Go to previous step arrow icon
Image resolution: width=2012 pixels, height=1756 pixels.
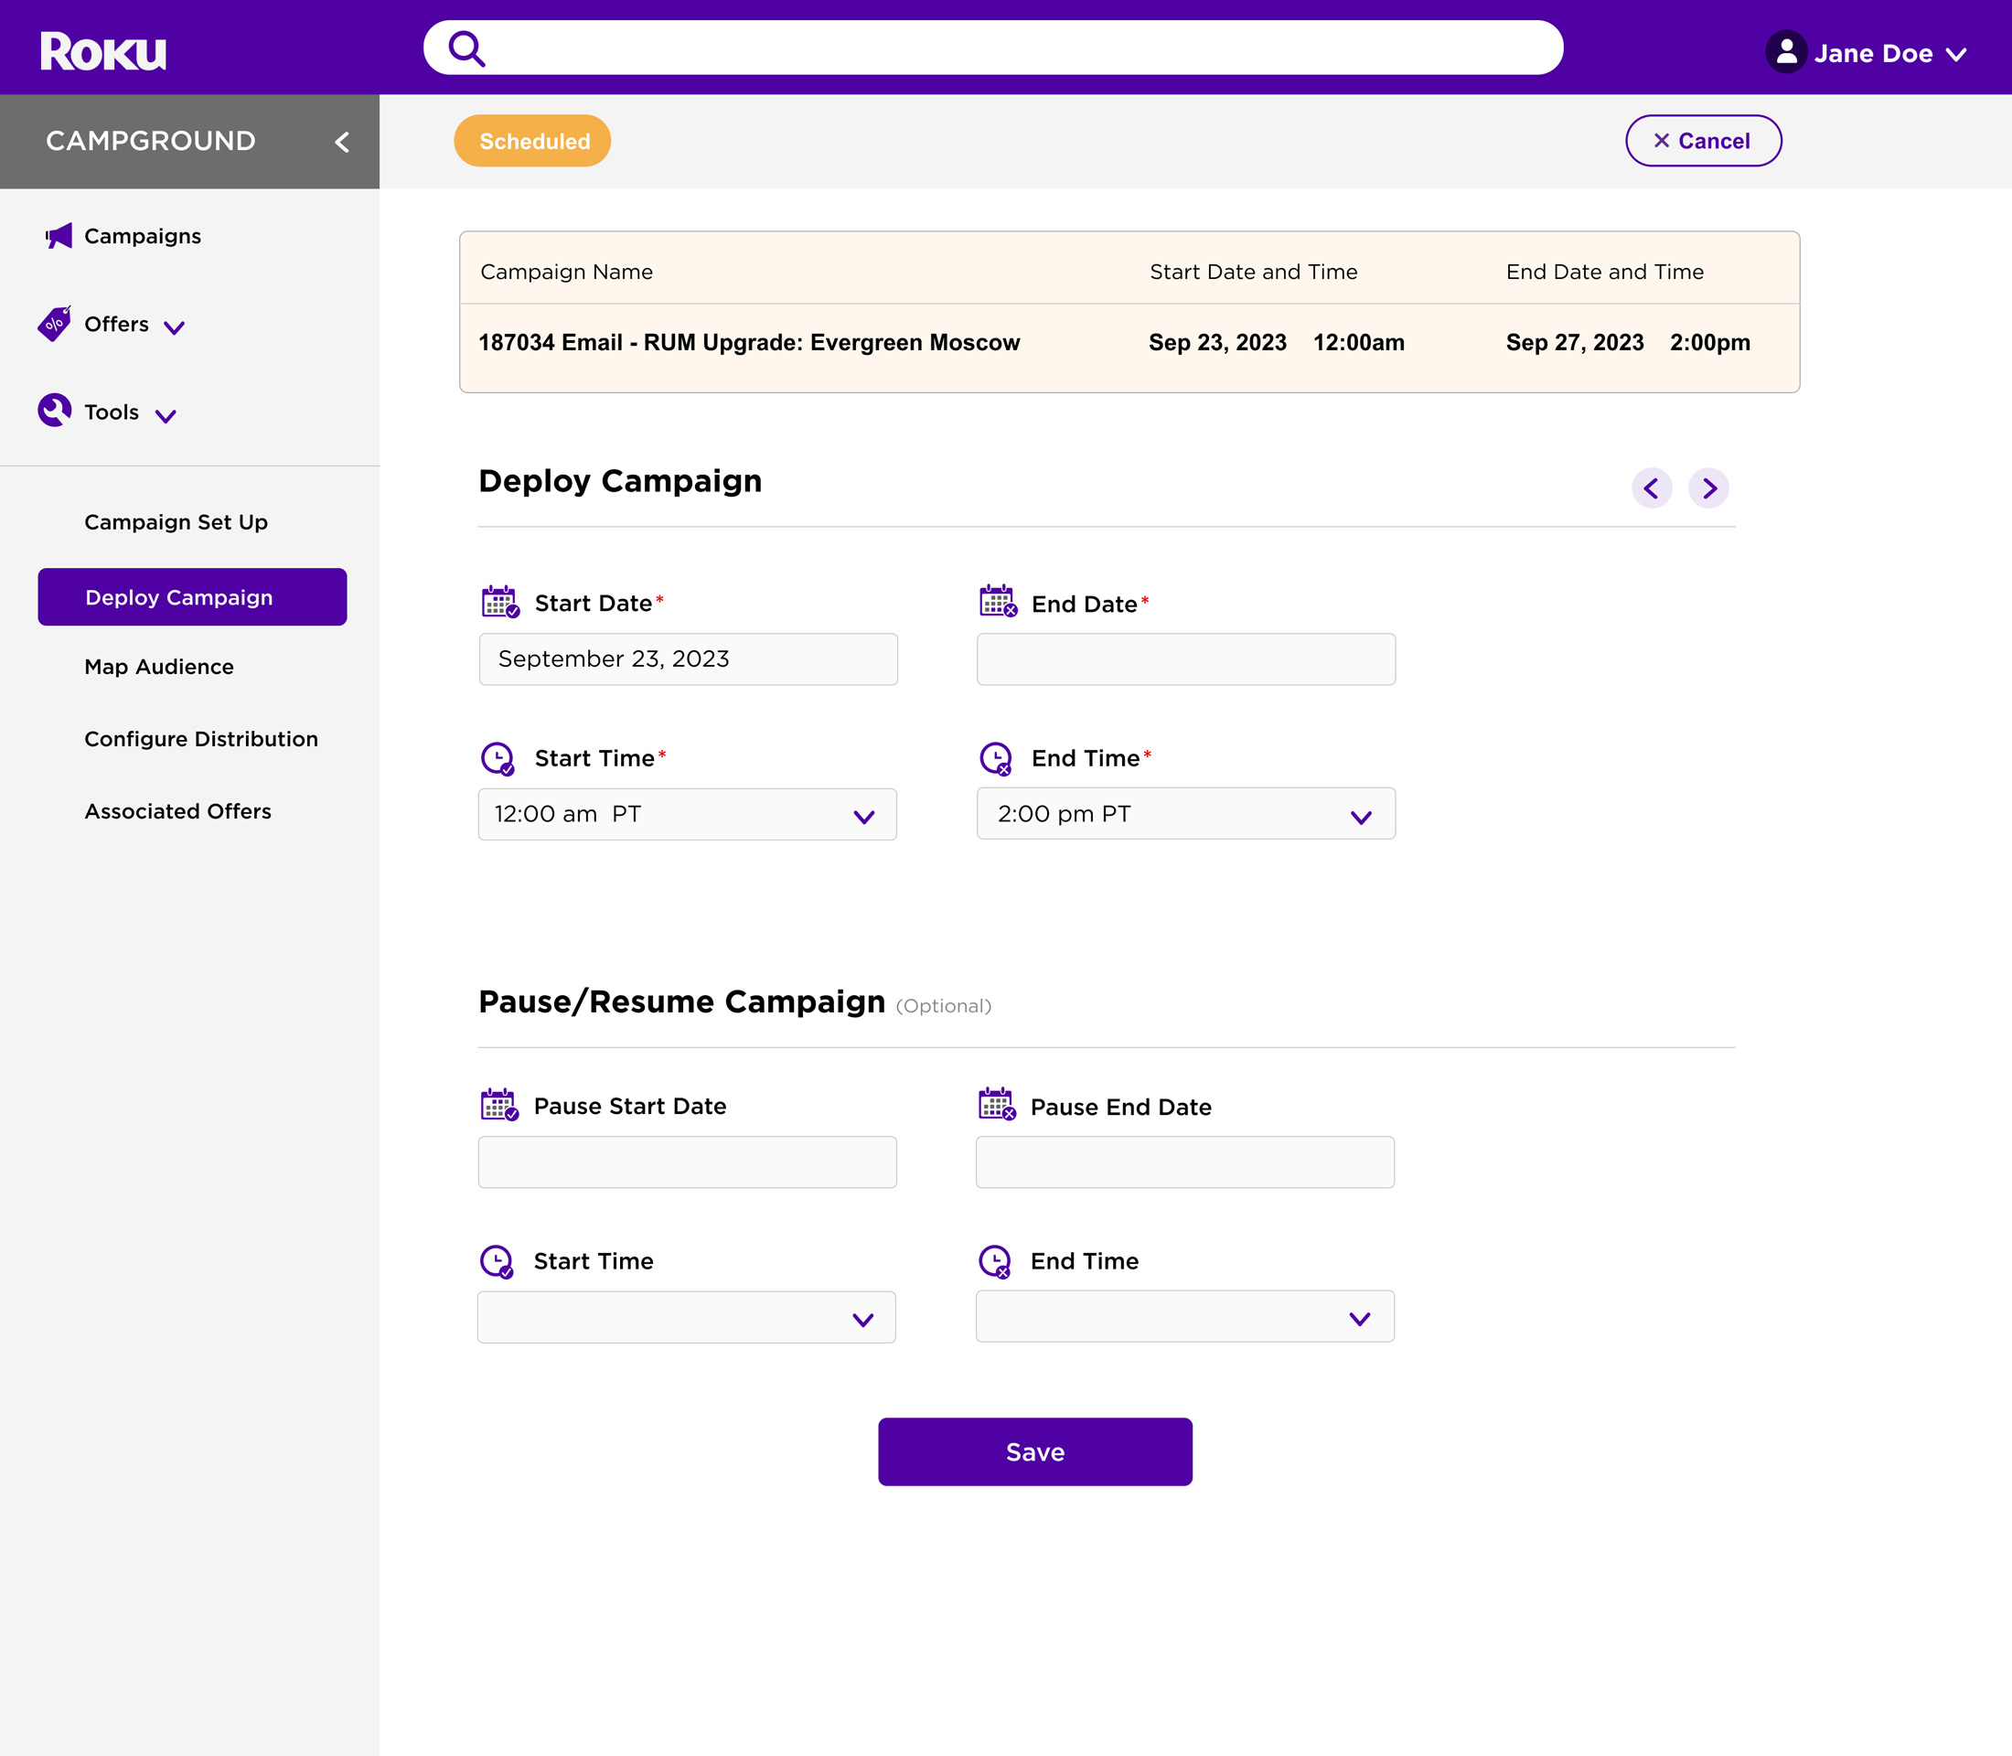1652,488
